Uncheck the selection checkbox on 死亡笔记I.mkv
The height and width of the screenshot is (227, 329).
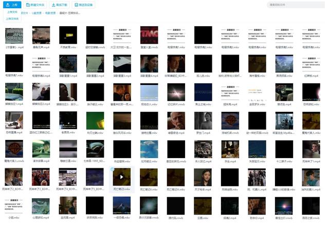tap(112, 169)
